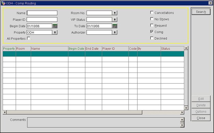This screenshot has width=214, height=133.
Task: Click the grid's vertical scroll down arrow
Action: click(186, 108)
